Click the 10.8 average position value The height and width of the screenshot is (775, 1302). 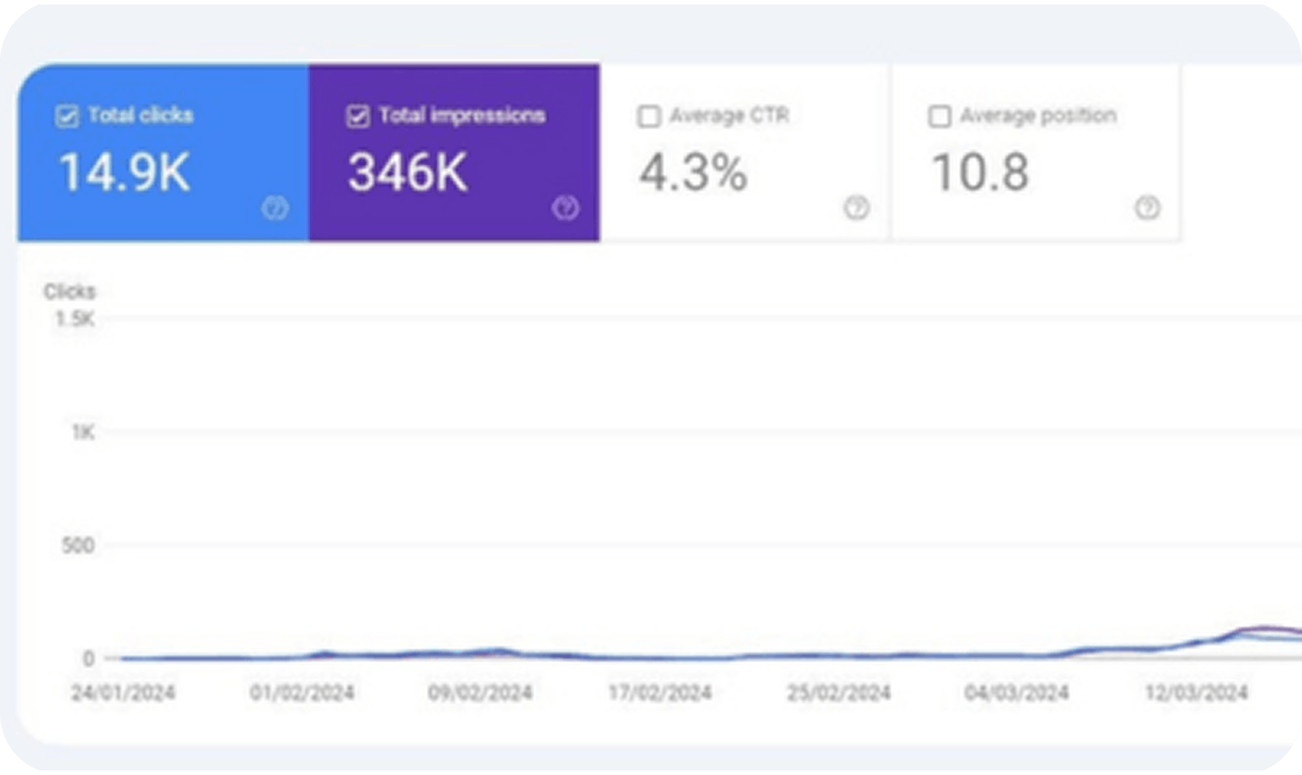click(x=980, y=172)
